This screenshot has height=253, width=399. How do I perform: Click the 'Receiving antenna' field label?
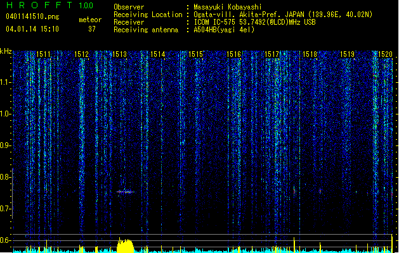click(146, 30)
